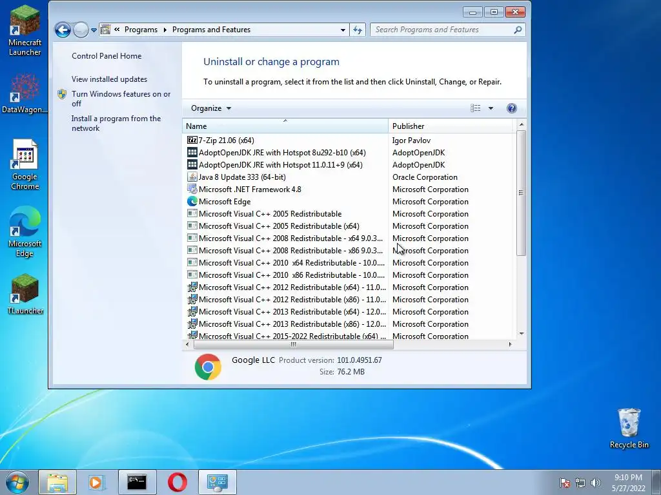The image size is (661, 495).
Task: Open Control Panel Home link
Action: pos(107,56)
